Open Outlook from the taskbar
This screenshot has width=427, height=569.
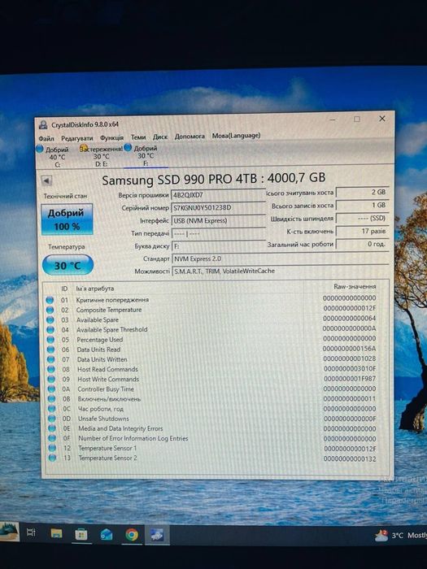107,535
